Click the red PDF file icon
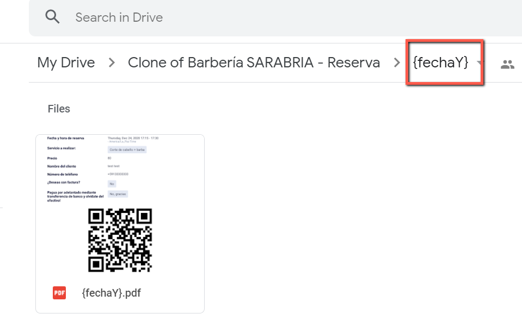522x320 pixels. 59,293
